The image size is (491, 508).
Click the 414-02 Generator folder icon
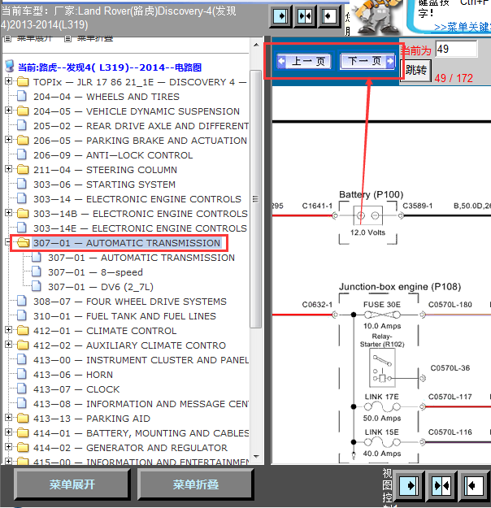click(x=23, y=447)
